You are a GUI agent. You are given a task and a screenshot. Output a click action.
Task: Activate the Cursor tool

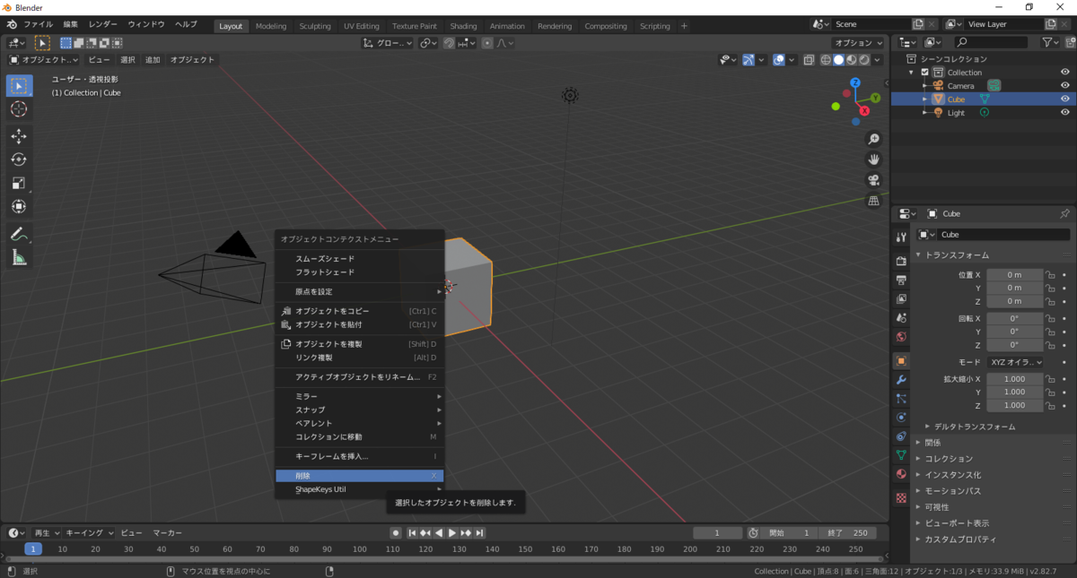tap(19, 109)
